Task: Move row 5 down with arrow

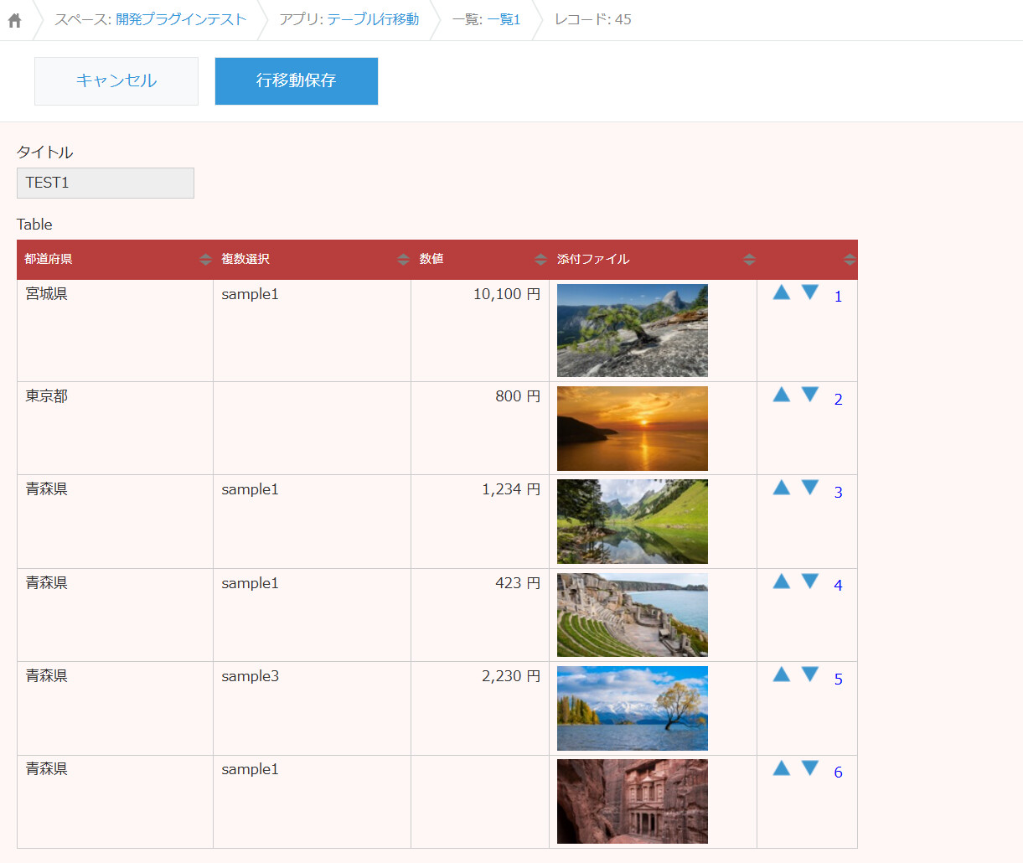Action: click(x=809, y=674)
